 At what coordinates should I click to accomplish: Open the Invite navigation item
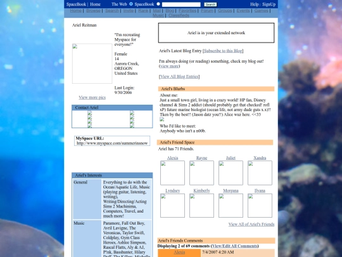pos(129,11)
